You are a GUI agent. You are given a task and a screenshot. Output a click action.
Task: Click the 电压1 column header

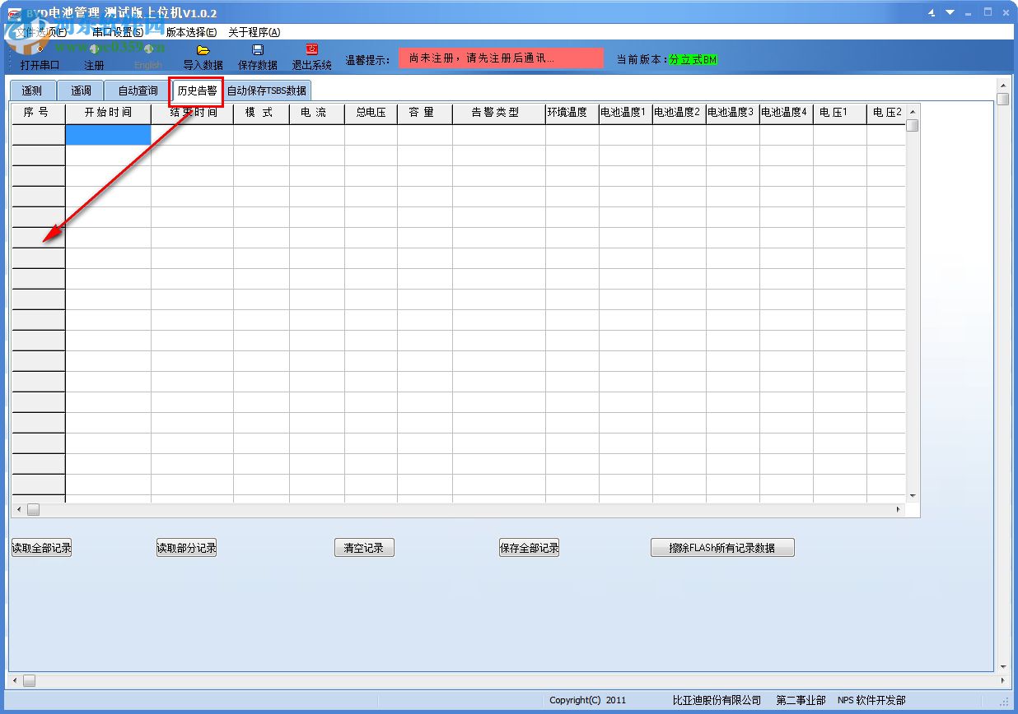tap(839, 113)
